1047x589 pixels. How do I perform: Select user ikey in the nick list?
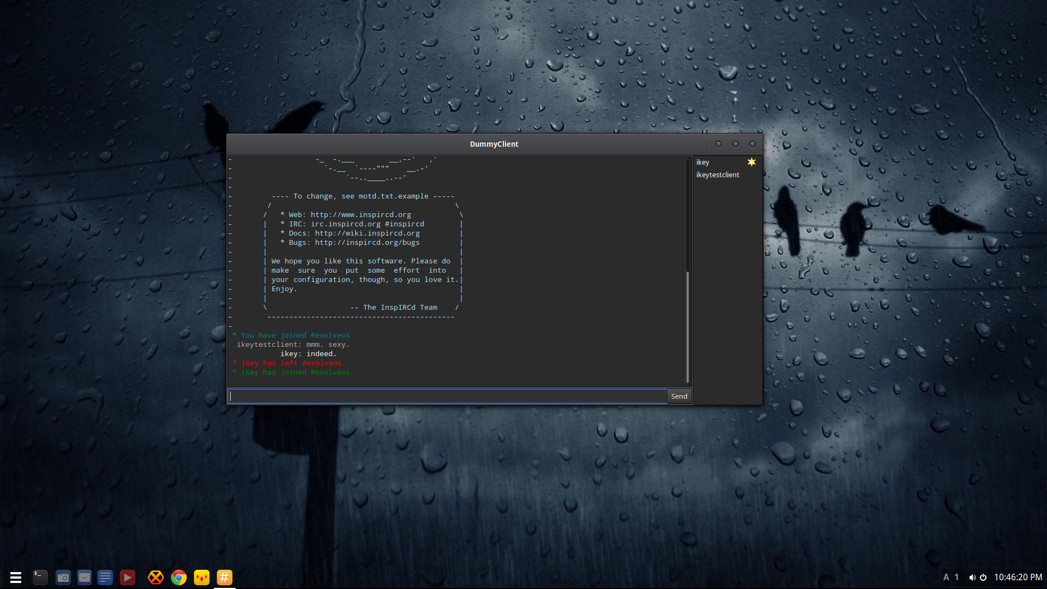727,162
